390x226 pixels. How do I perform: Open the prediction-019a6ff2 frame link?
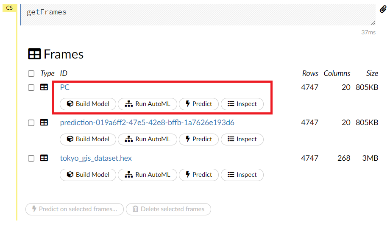click(147, 123)
